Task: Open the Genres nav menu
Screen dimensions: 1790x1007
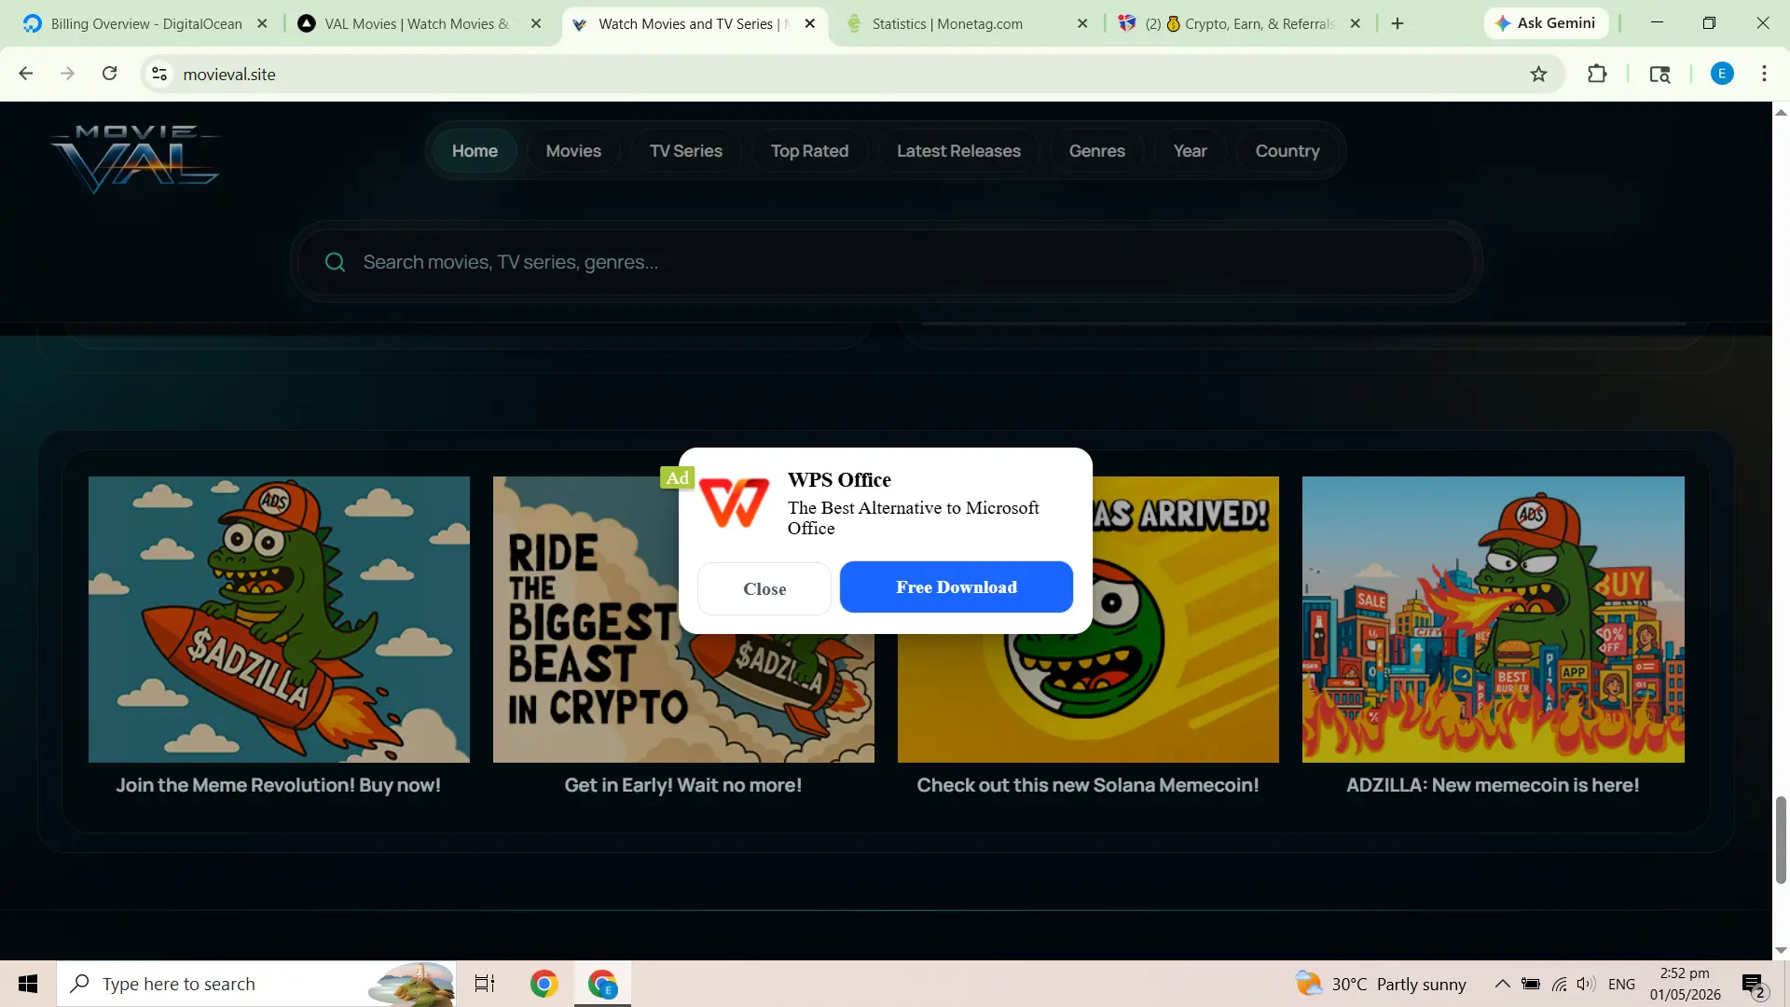Action: 1097,151
